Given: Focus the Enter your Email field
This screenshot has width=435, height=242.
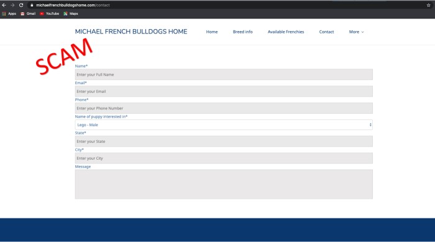Looking at the screenshot, I should pos(224,91).
